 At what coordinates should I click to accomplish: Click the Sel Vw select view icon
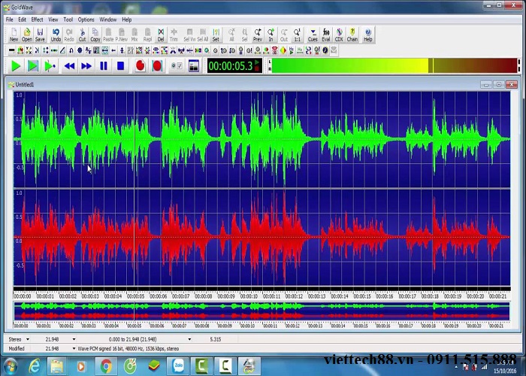[x=189, y=35]
